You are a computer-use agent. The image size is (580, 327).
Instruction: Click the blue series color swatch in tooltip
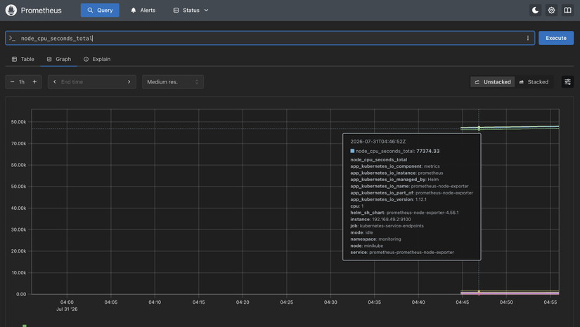click(352, 151)
